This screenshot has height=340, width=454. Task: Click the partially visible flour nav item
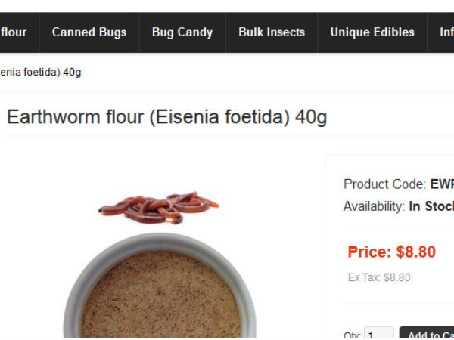point(14,32)
